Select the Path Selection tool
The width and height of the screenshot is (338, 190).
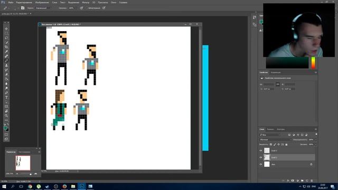pyautogui.click(x=6, y=102)
